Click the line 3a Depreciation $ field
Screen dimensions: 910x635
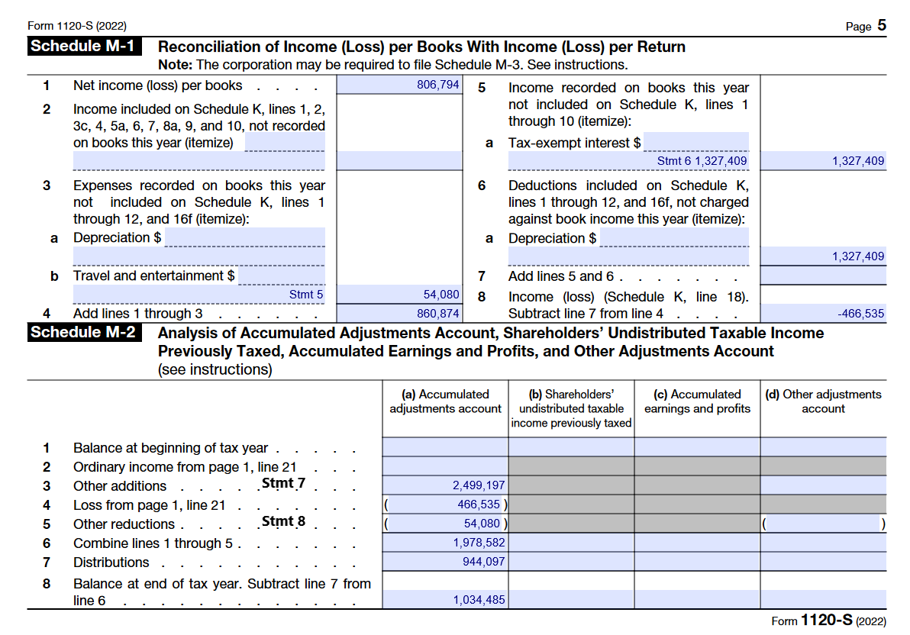(245, 237)
